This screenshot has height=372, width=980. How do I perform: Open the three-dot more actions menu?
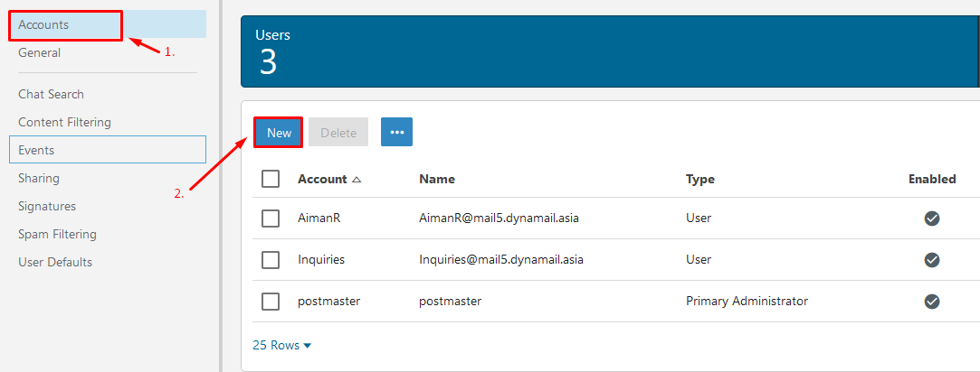coord(397,132)
